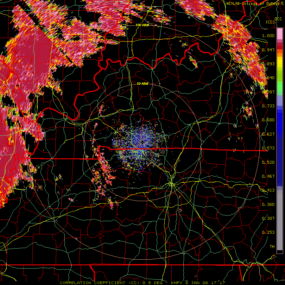Click the 0.840 scale value
This screenshot has width=285, height=285.
pyautogui.click(x=268, y=78)
